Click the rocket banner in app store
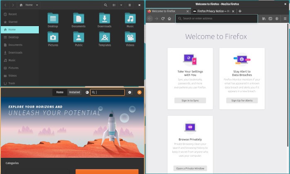290x174 pixels. (72, 127)
